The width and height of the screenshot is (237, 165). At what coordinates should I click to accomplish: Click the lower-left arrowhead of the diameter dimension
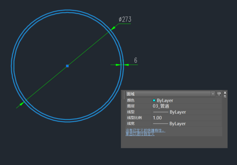point(22,104)
